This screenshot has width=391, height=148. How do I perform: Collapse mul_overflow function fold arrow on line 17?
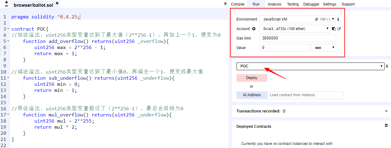8,114
